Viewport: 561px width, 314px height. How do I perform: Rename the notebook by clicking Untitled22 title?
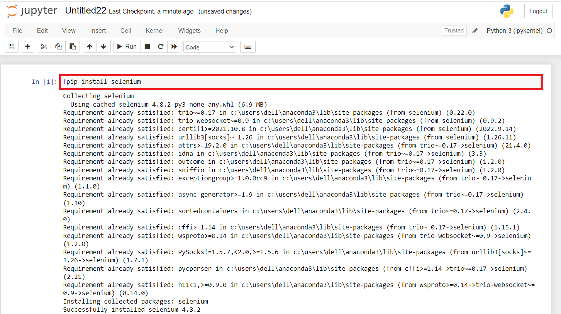tap(85, 10)
